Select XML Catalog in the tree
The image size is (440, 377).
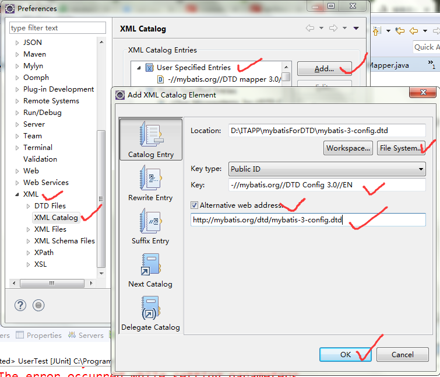click(x=56, y=218)
